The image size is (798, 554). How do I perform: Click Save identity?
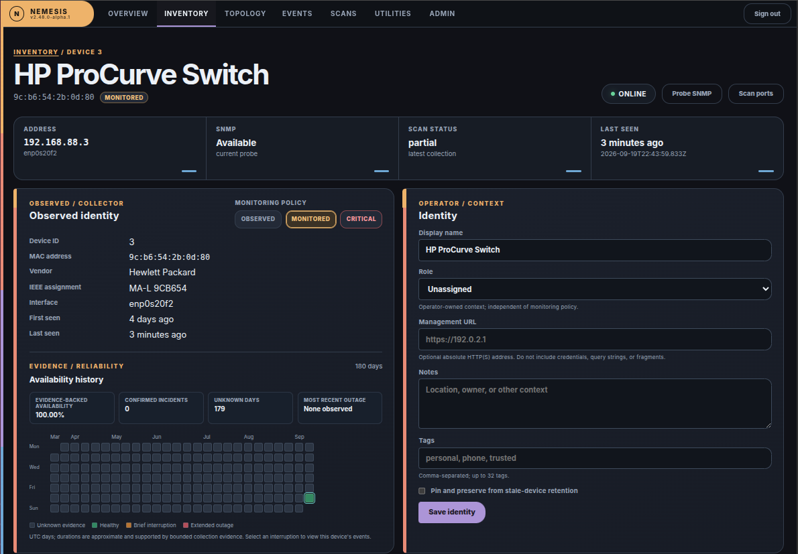point(452,512)
